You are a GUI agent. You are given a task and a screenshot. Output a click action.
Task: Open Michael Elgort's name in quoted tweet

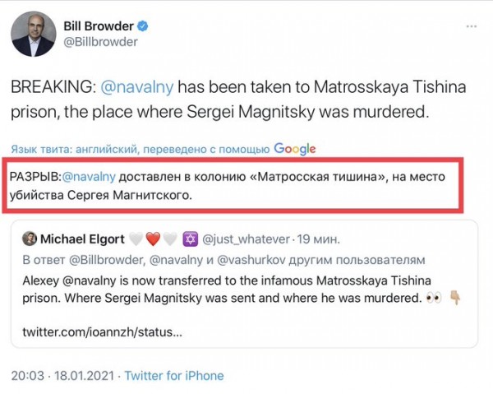click(81, 239)
